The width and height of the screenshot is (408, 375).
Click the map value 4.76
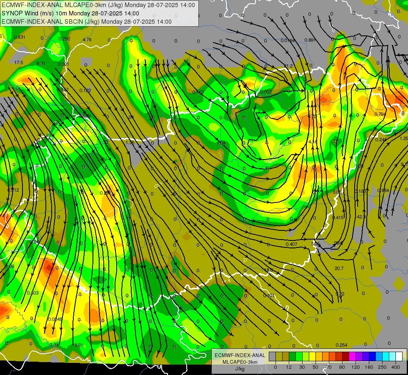click(87, 40)
